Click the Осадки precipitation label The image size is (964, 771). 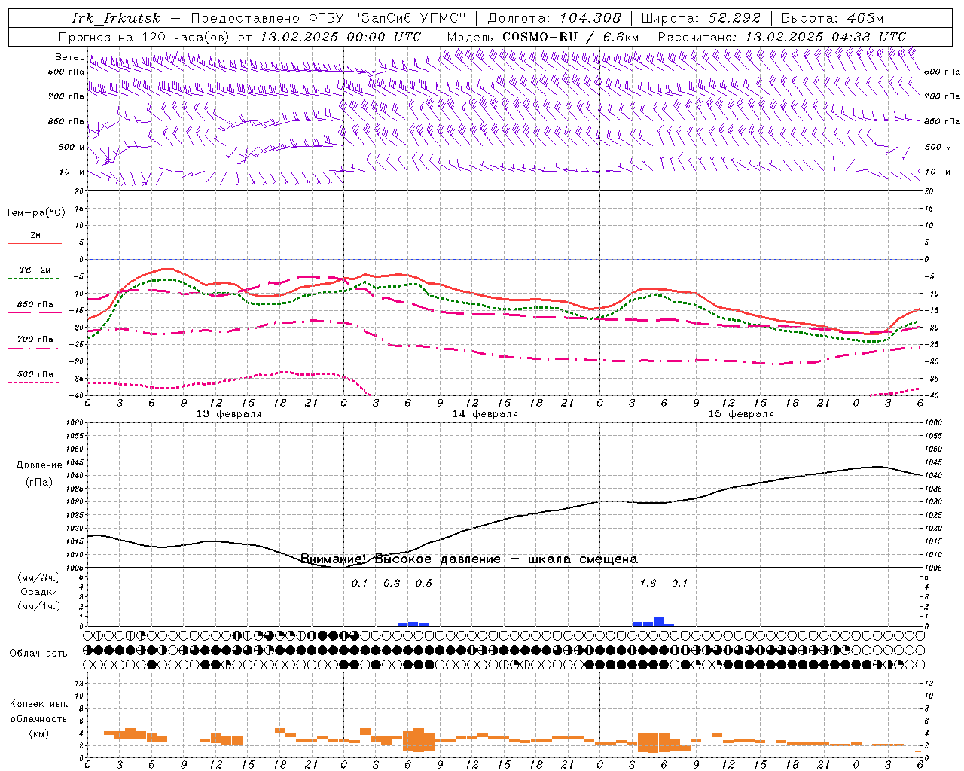coord(39,592)
